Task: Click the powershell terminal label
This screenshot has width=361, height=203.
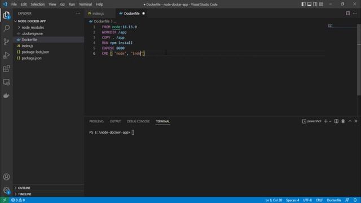Action: click(312, 121)
